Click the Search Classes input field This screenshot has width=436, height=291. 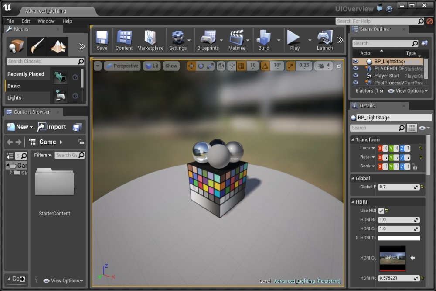(45, 62)
